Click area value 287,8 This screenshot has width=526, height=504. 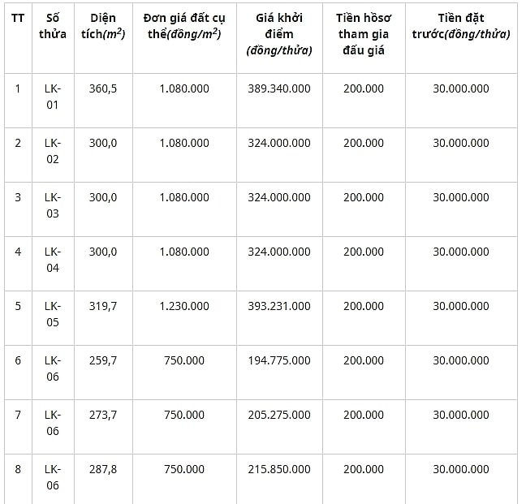(x=103, y=469)
